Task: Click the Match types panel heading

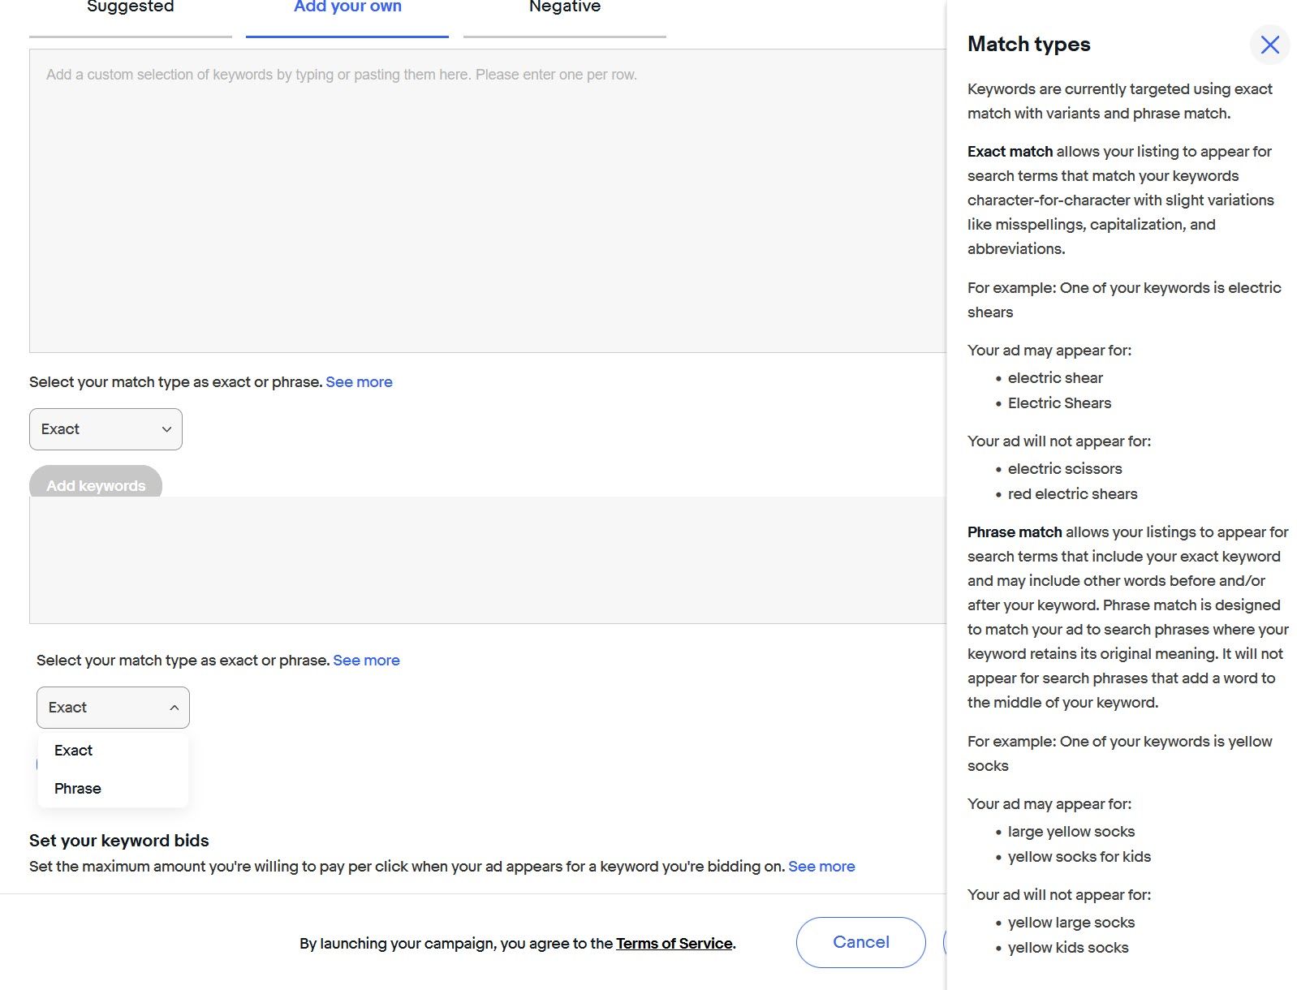Action: [x=1028, y=45]
